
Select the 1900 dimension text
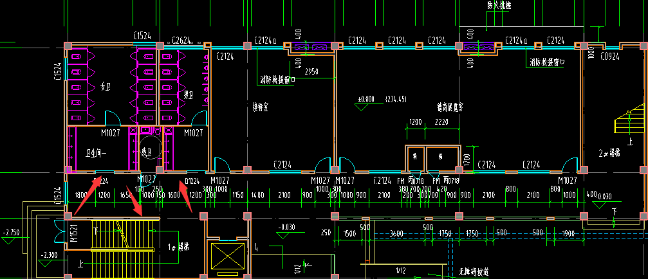click(x=568, y=233)
